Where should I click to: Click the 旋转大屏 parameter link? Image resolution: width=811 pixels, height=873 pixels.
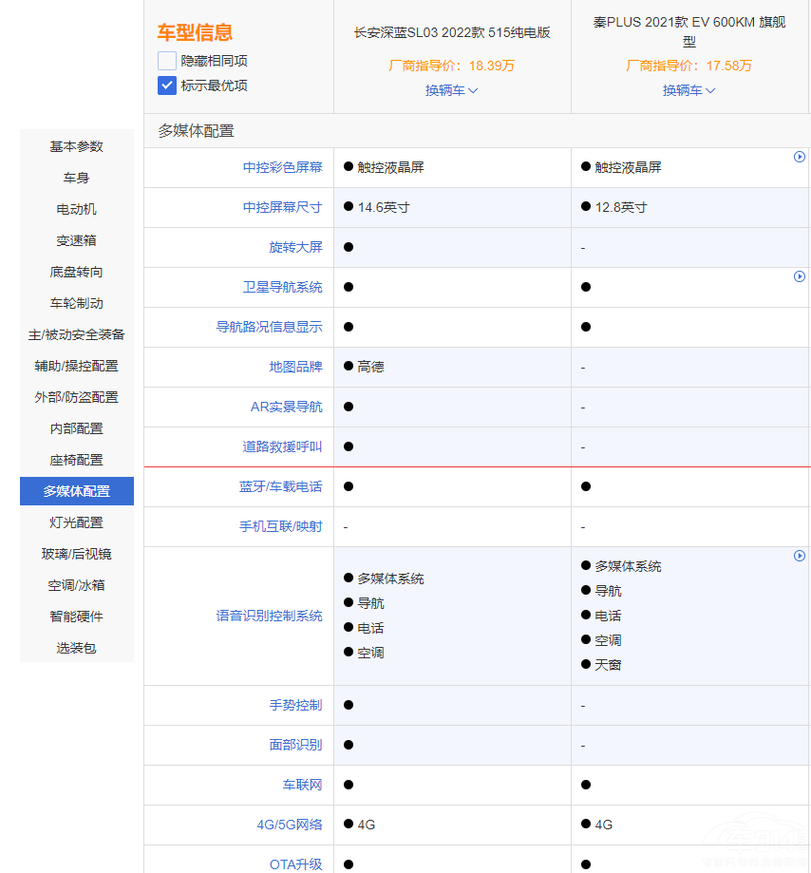click(x=295, y=247)
